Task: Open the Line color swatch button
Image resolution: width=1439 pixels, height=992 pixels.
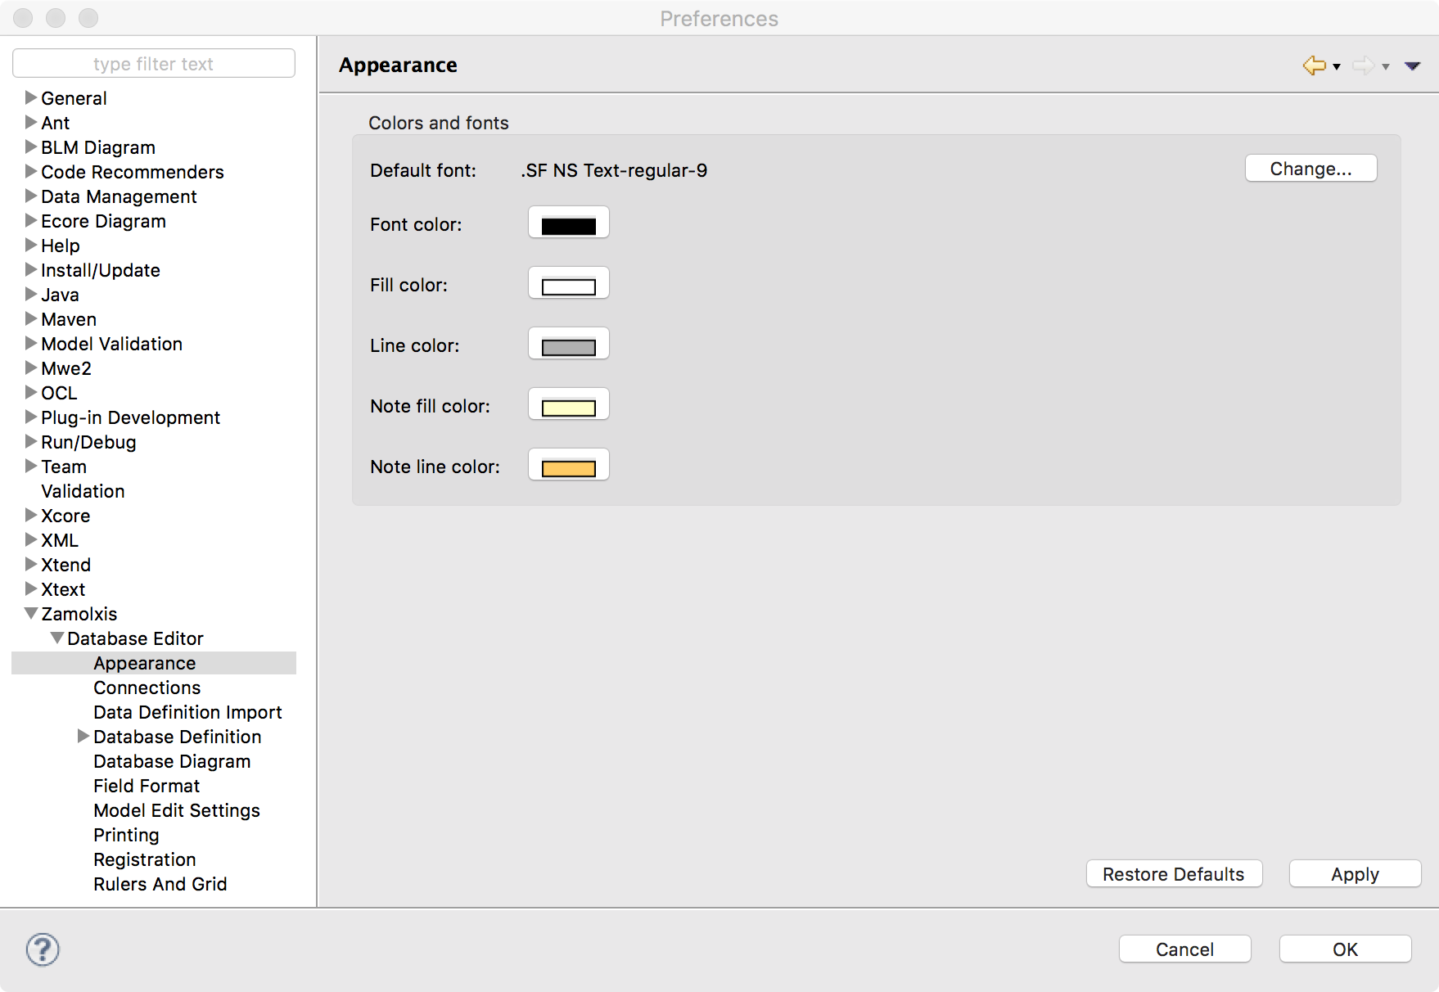Action: [x=568, y=344]
